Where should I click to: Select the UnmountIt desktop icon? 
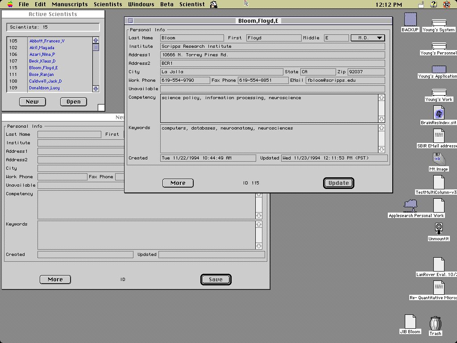coord(439,229)
